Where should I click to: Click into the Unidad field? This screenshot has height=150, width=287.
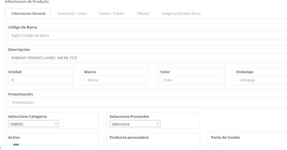[x=39, y=80]
